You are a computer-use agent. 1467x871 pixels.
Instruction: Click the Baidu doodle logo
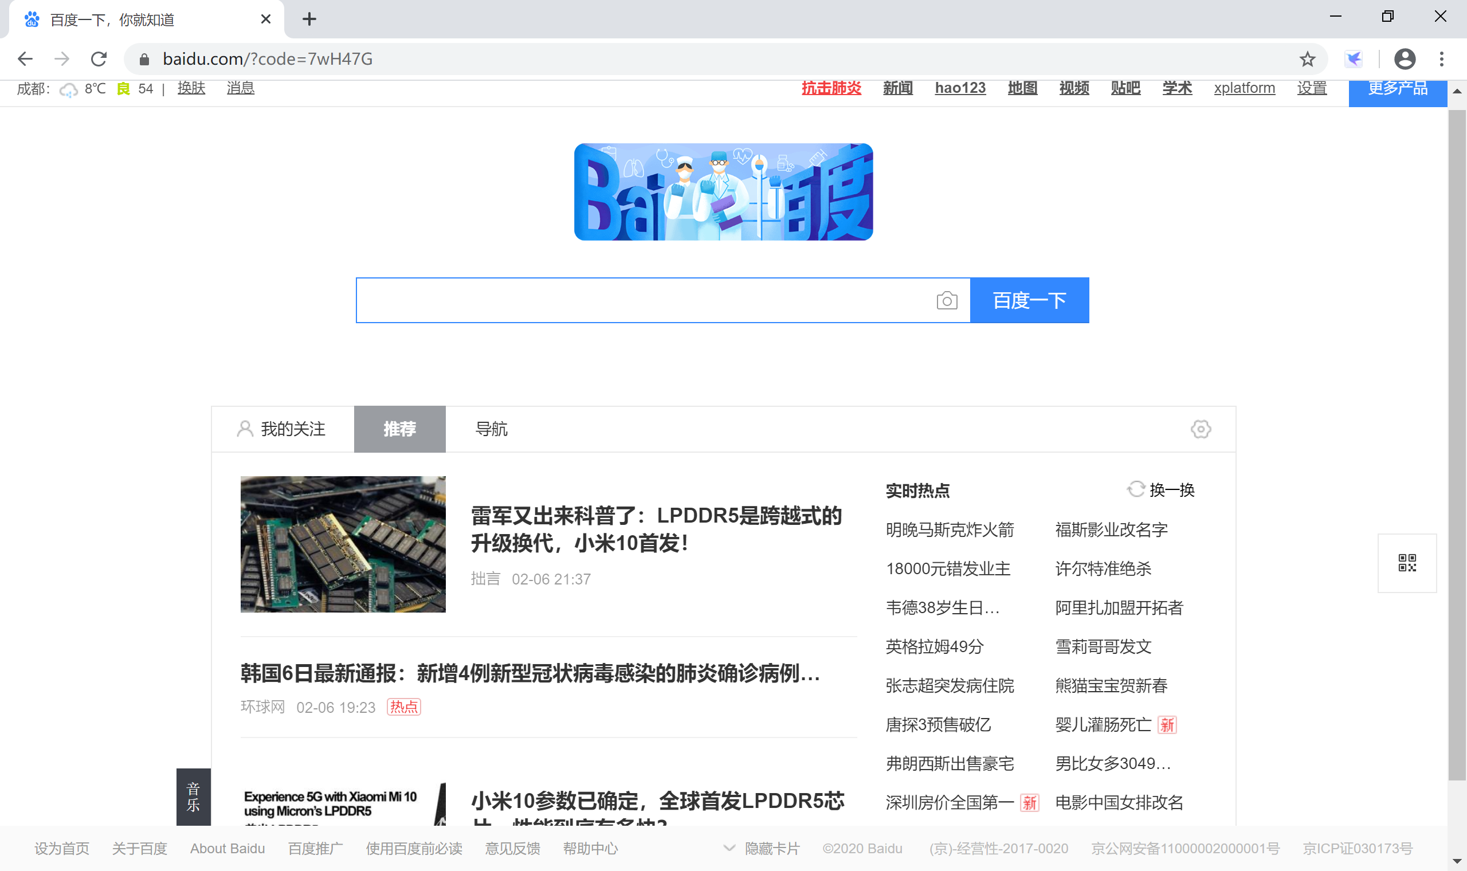pyautogui.click(x=723, y=192)
